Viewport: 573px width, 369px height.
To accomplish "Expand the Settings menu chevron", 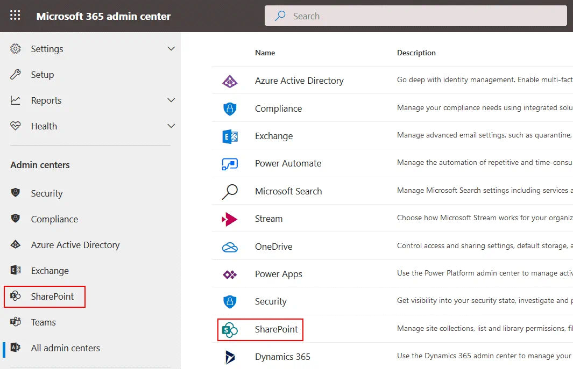I will coord(171,49).
